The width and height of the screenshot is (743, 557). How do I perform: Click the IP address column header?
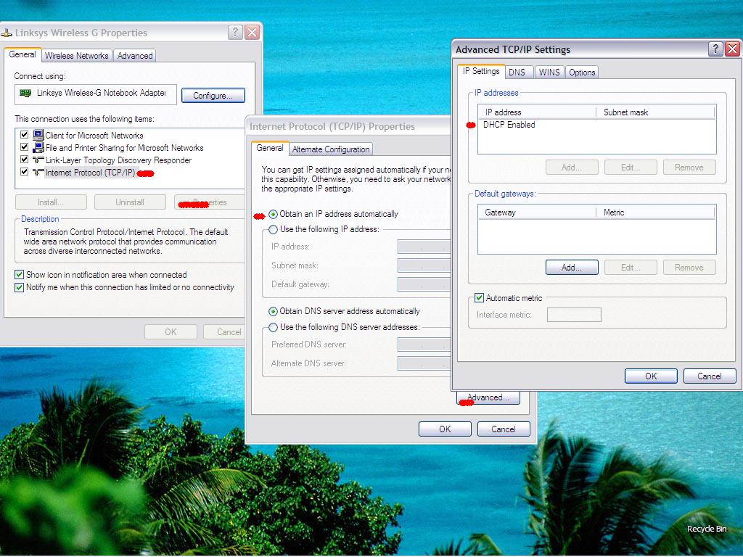(538, 112)
